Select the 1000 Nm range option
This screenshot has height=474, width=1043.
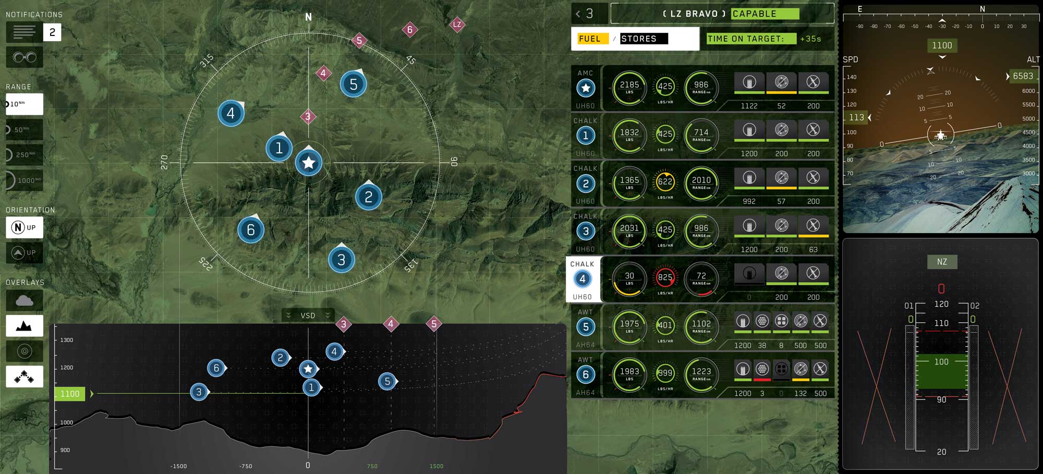tap(25, 180)
